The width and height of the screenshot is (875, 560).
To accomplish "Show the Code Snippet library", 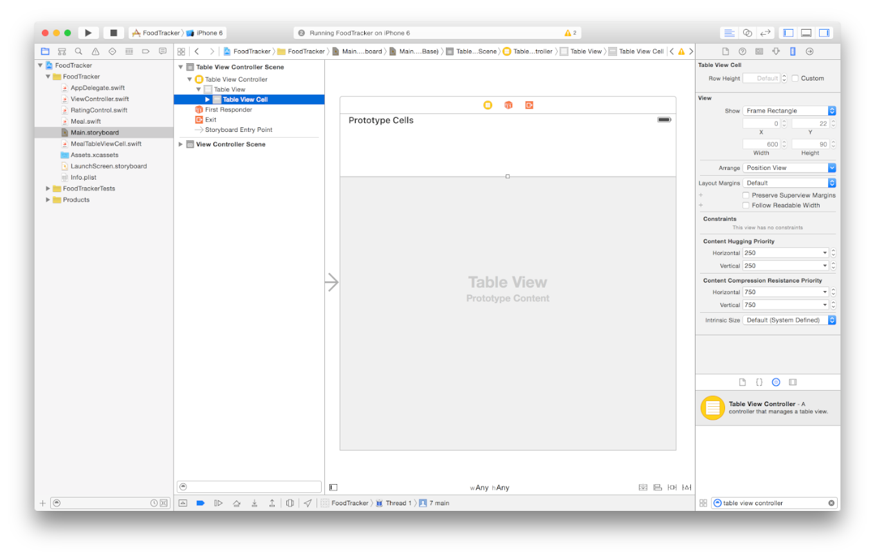I will (x=759, y=382).
